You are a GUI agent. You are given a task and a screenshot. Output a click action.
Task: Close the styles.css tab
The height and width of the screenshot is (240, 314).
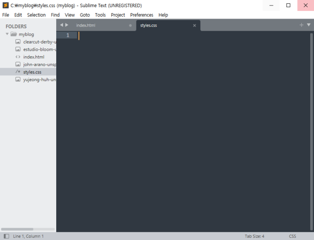click(x=194, y=25)
